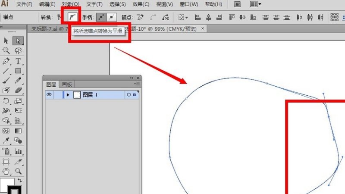Click Remove selected anchor points icon
345x194 pixels.
click(x=141, y=17)
